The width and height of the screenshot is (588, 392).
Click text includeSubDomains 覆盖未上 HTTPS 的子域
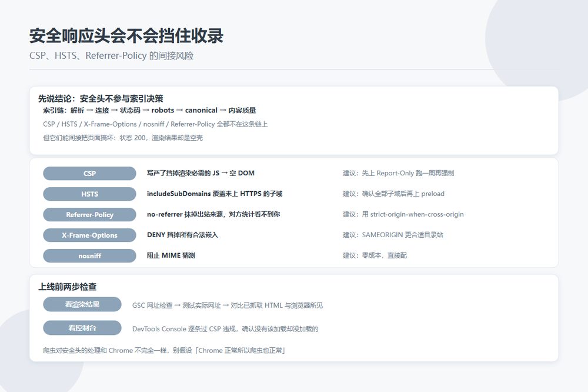click(x=215, y=194)
